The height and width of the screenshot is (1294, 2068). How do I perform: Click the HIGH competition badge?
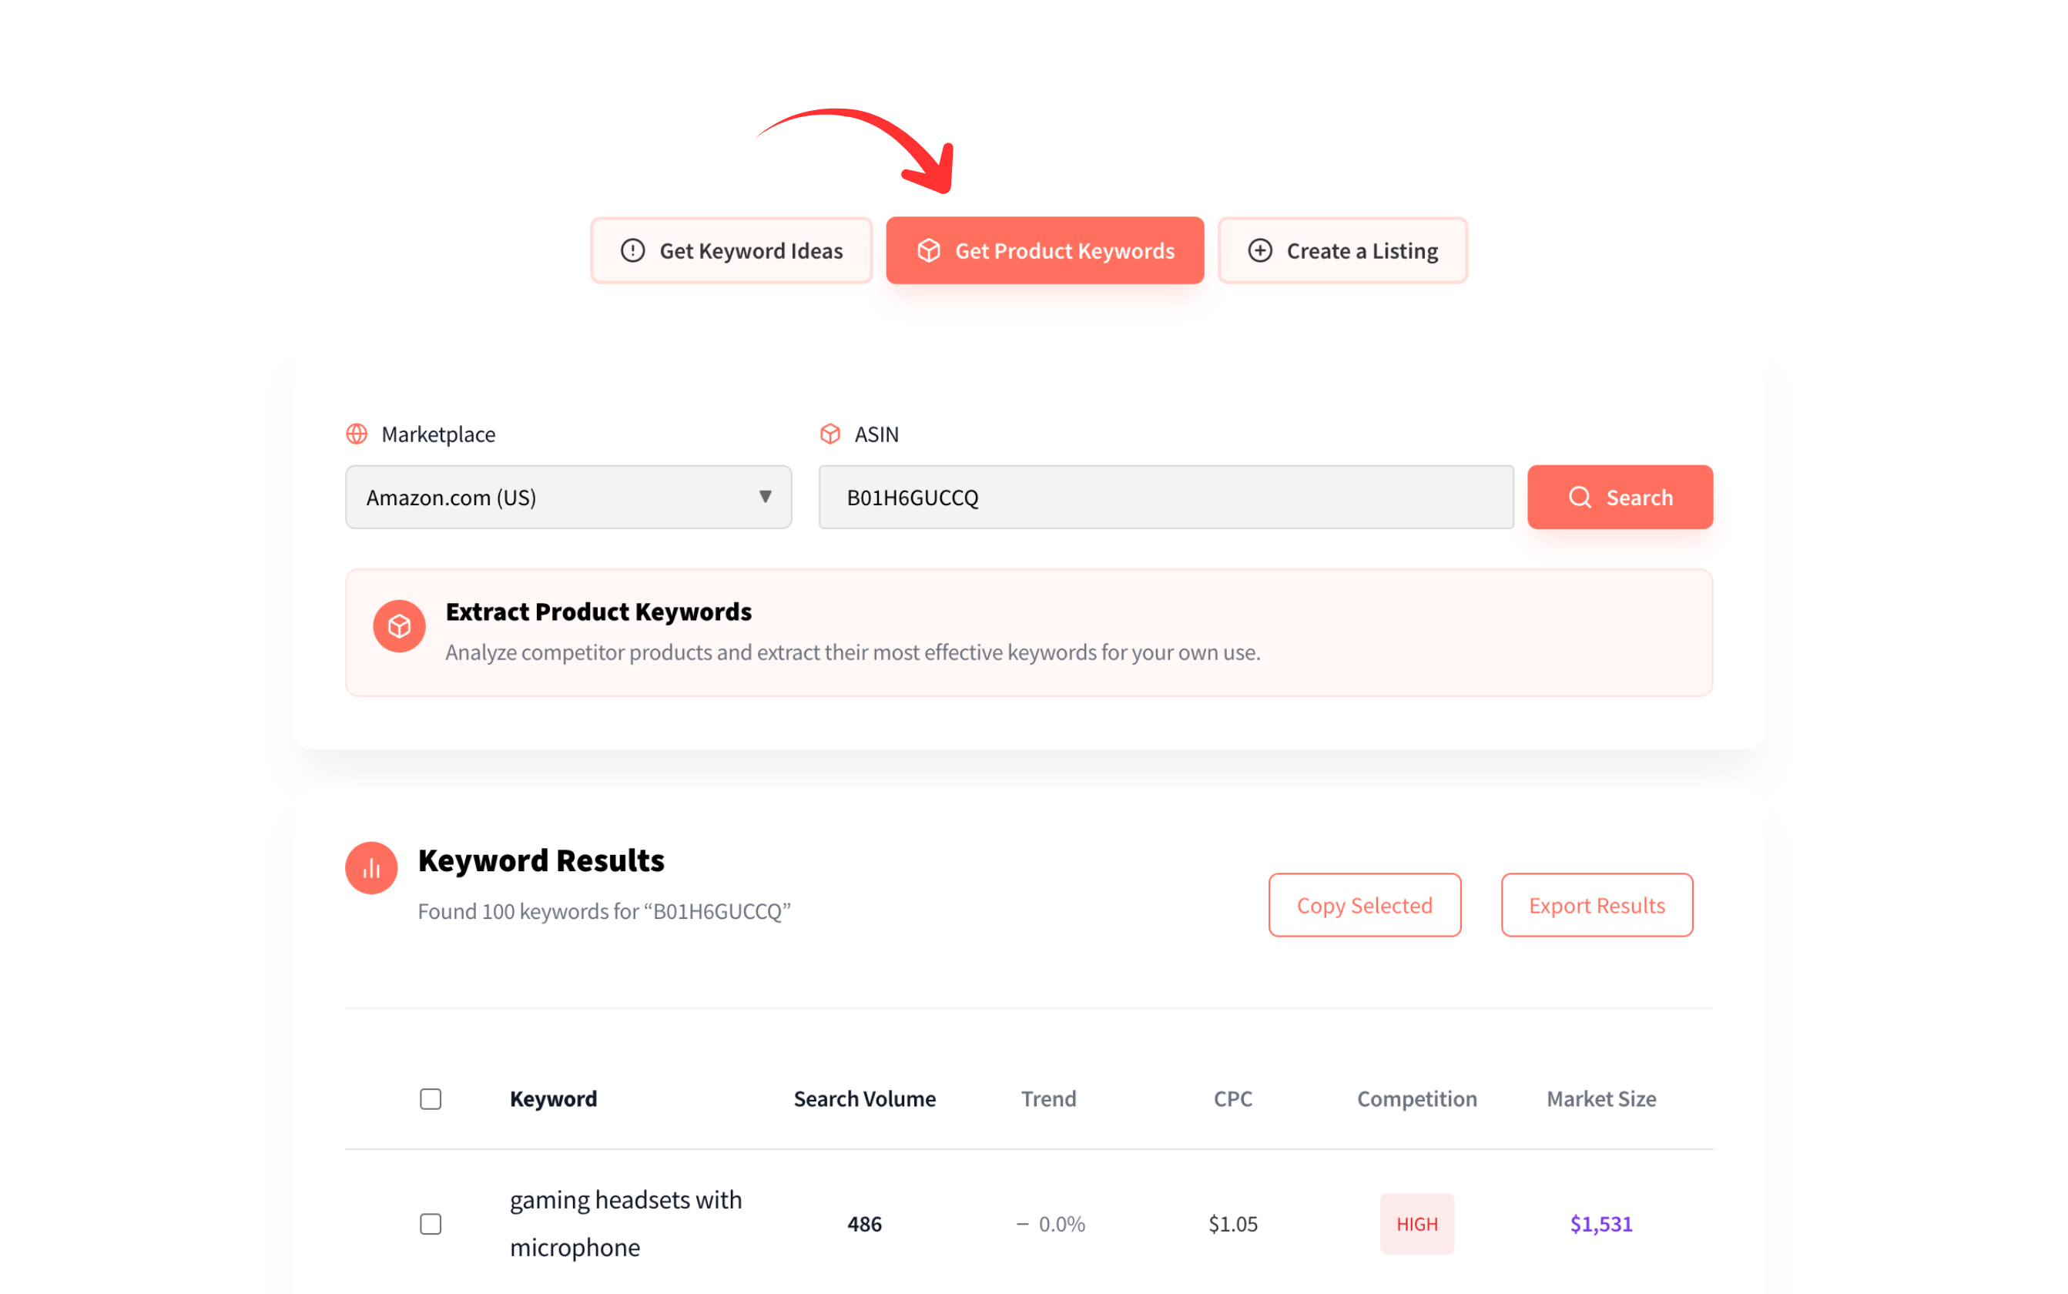(x=1416, y=1224)
